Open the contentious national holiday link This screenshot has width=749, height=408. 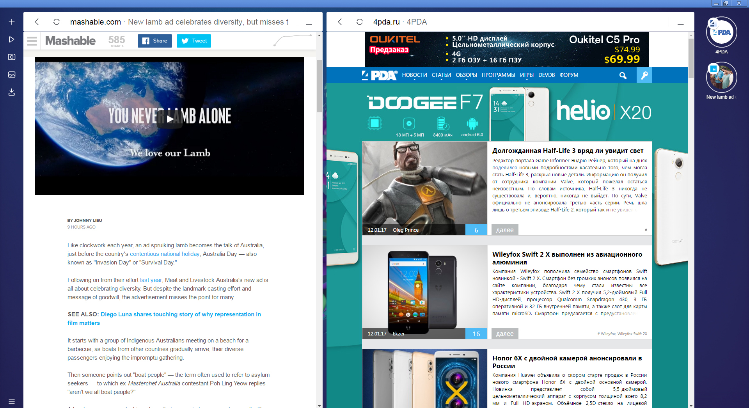tap(165, 254)
